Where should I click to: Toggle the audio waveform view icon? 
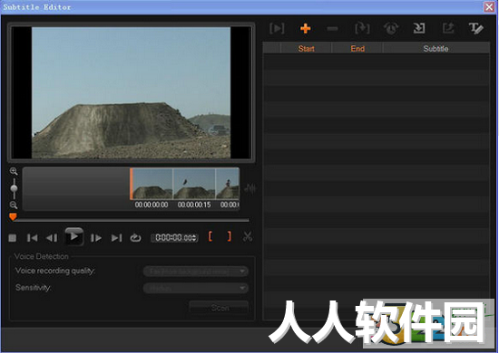(250, 189)
